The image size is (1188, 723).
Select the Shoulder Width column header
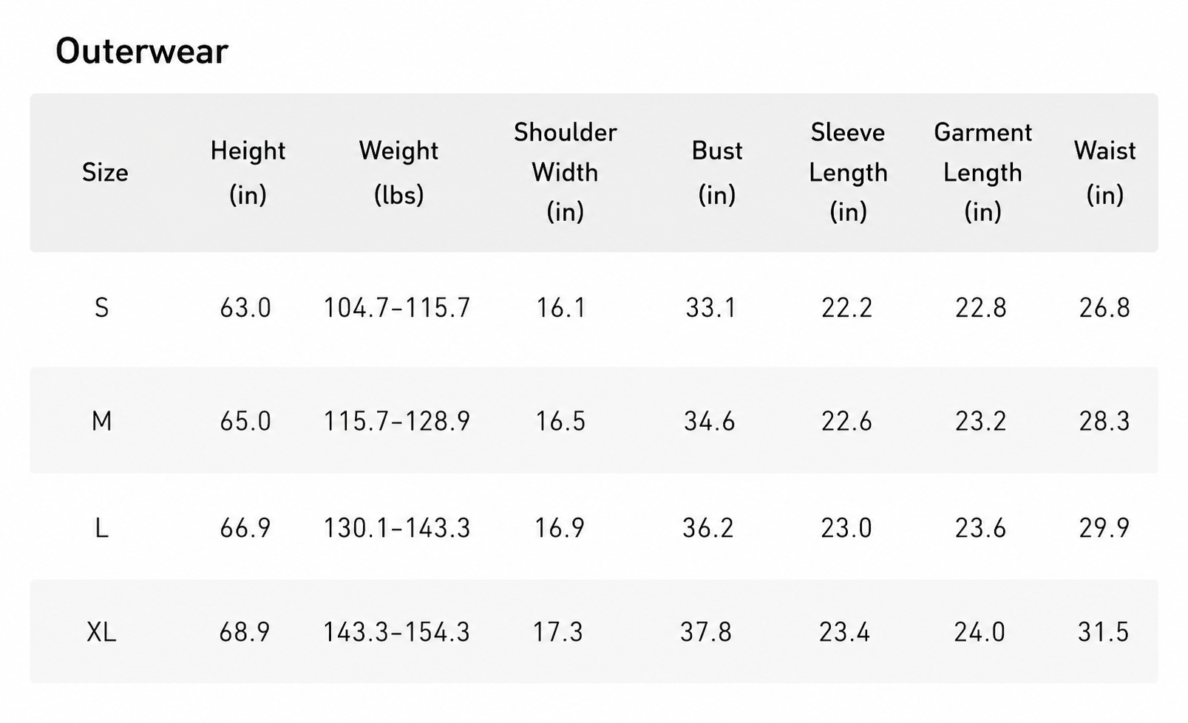click(x=566, y=172)
